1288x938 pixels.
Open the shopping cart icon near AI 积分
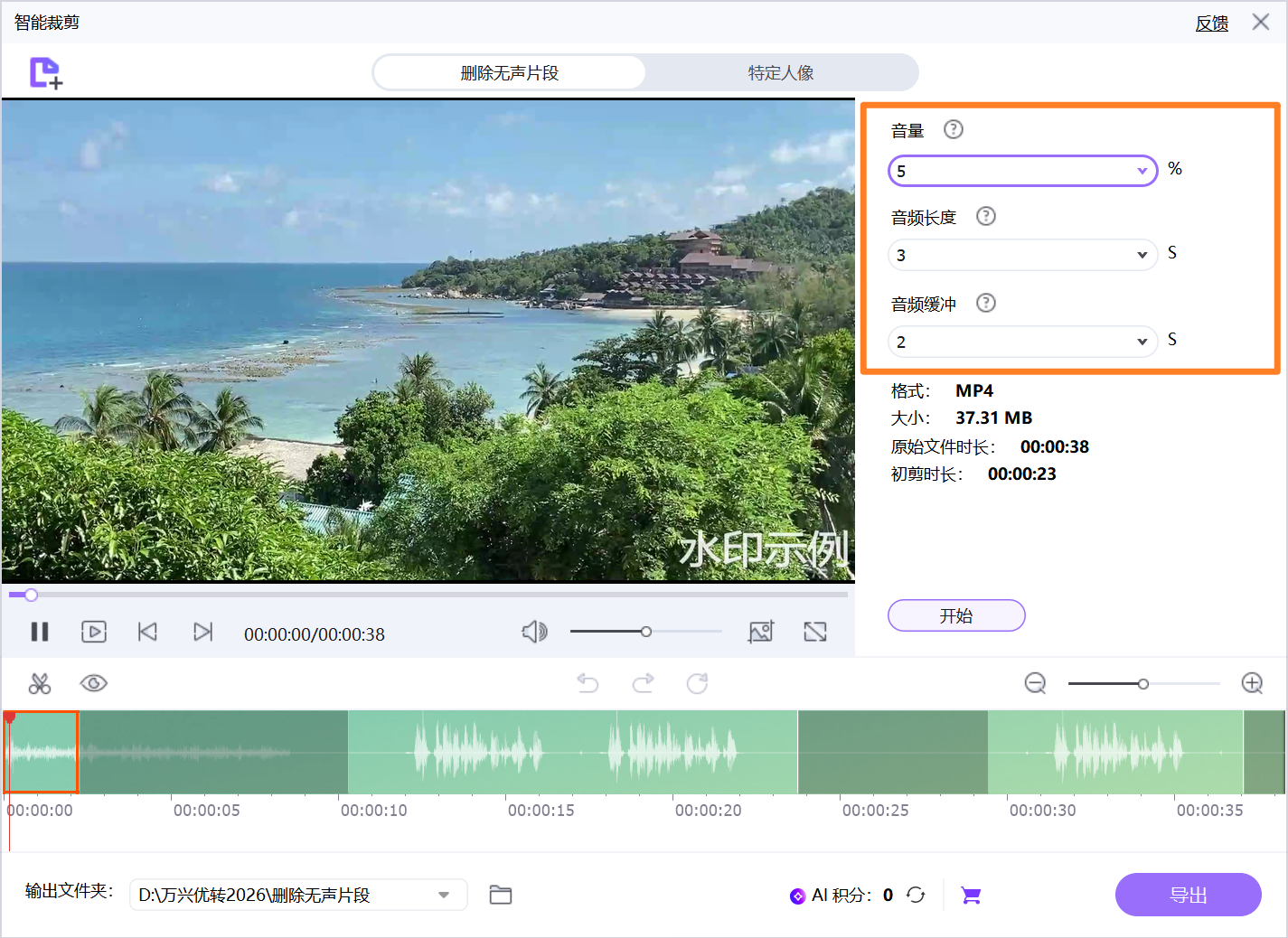(971, 895)
